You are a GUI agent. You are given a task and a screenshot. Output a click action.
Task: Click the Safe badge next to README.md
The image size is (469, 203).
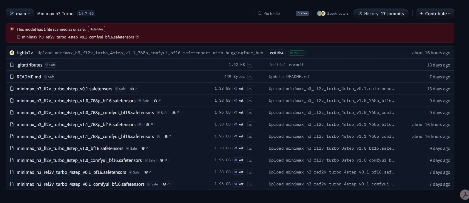coord(50,77)
